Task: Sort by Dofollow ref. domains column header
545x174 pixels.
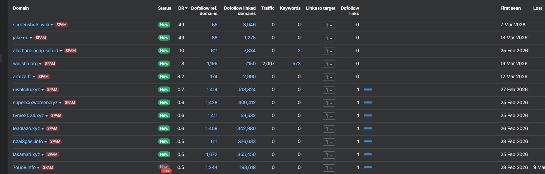Action: click(204, 11)
